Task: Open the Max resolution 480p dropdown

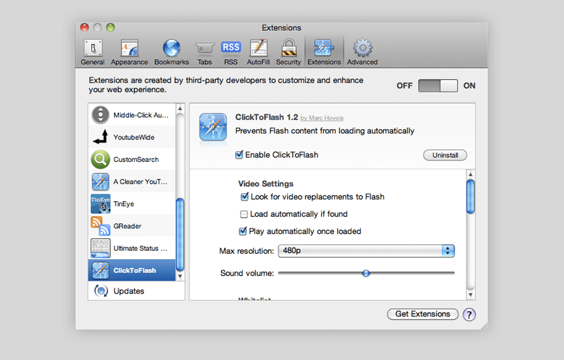Action: click(x=366, y=250)
